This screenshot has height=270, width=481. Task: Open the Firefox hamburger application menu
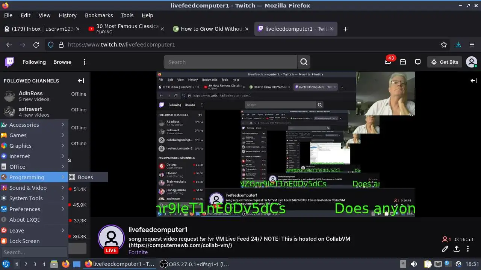pos(472,45)
